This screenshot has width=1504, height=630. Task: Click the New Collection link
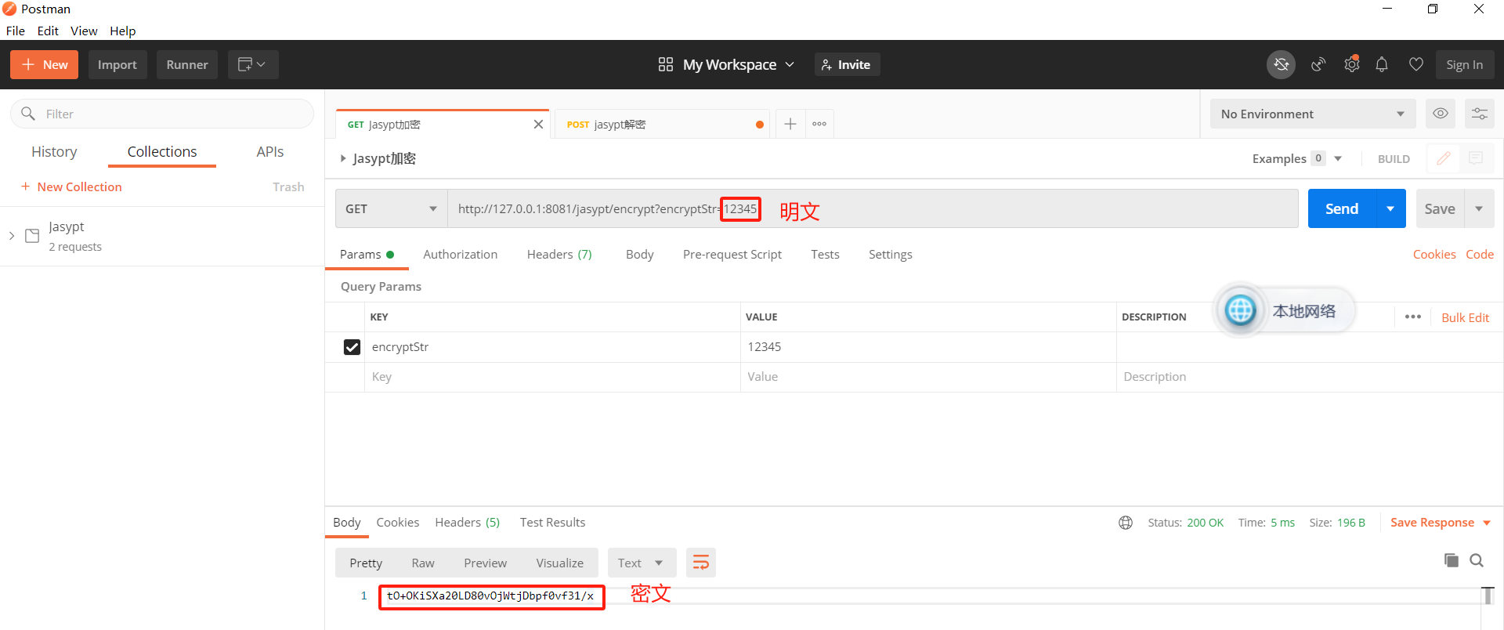tap(71, 186)
